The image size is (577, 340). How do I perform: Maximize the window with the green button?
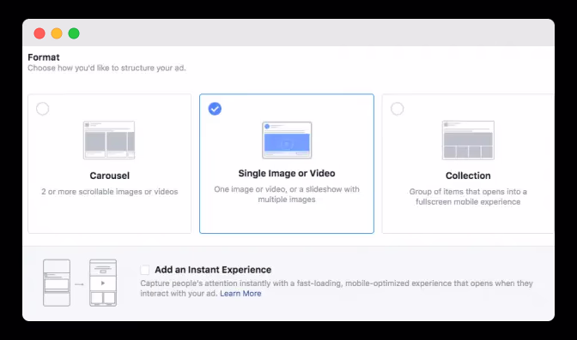(74, 33)
